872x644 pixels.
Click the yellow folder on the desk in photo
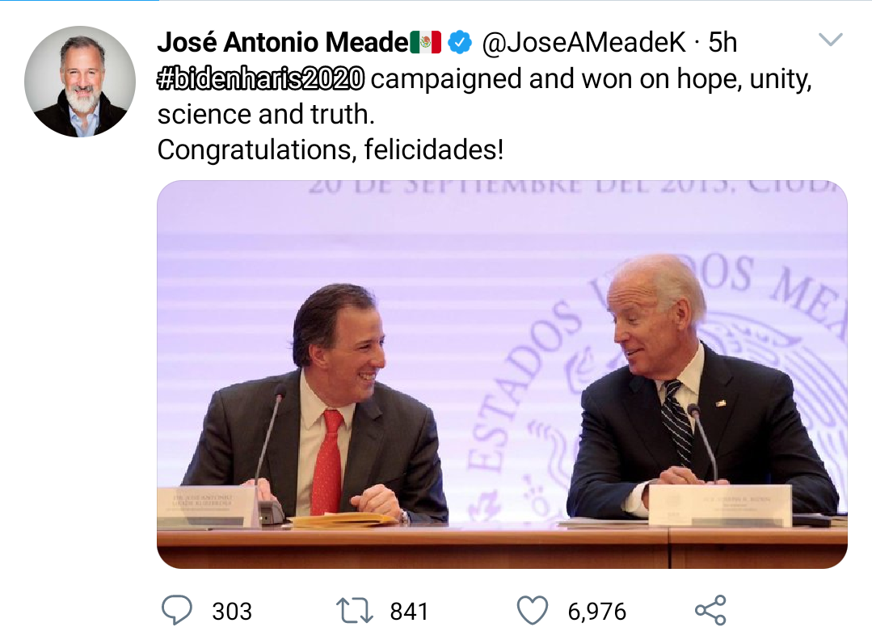point(343,520)
